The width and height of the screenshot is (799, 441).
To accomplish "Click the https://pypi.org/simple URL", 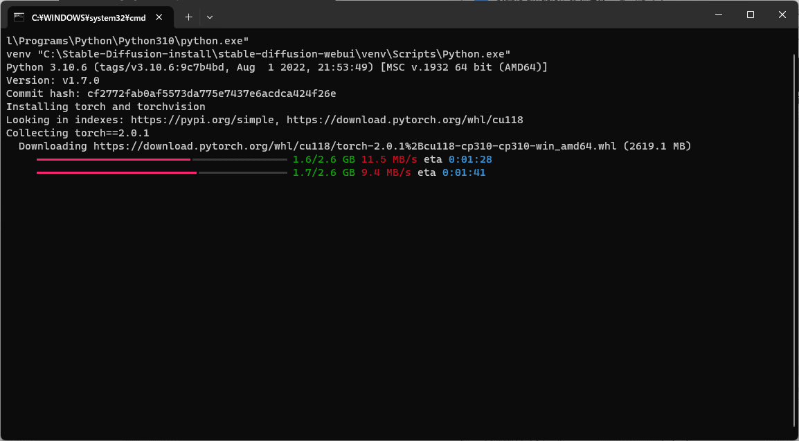I will pyautogui.click(x=203, y=120).
